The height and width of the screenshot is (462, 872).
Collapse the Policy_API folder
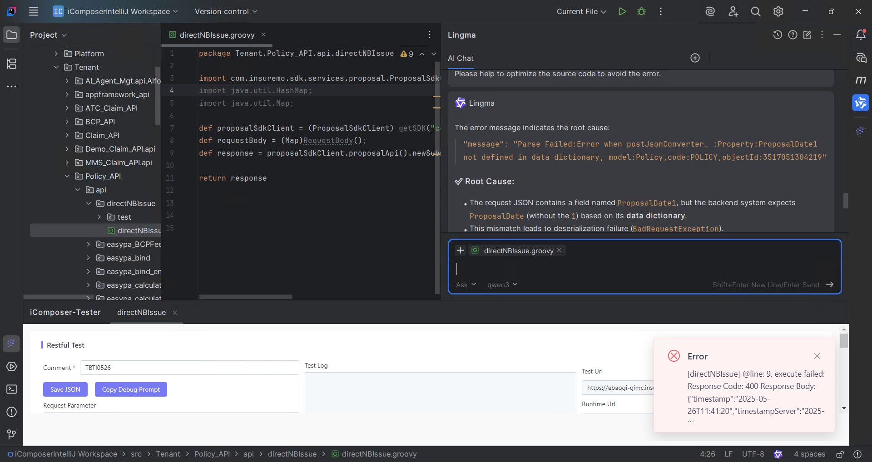click(67, 176)
